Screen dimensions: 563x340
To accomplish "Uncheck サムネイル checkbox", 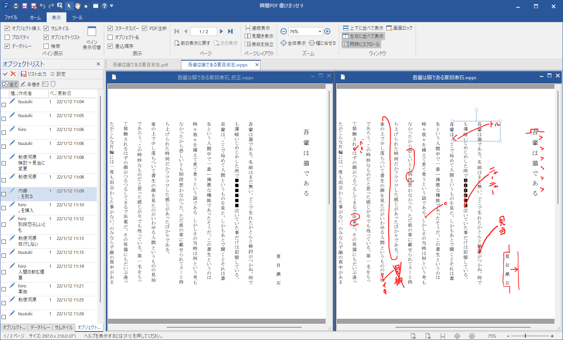I will pyautogui.click(x=46, y=28).
